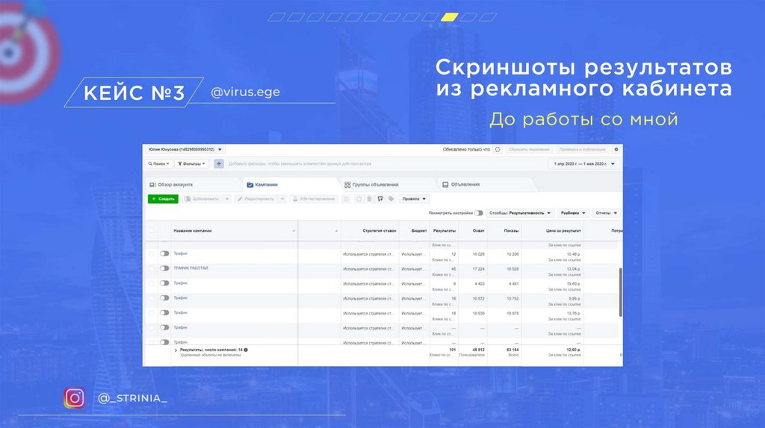Click the refresh icon next to 'Обновлено только что'
This screenshot has width=765, height=428.
pos(498,149)
